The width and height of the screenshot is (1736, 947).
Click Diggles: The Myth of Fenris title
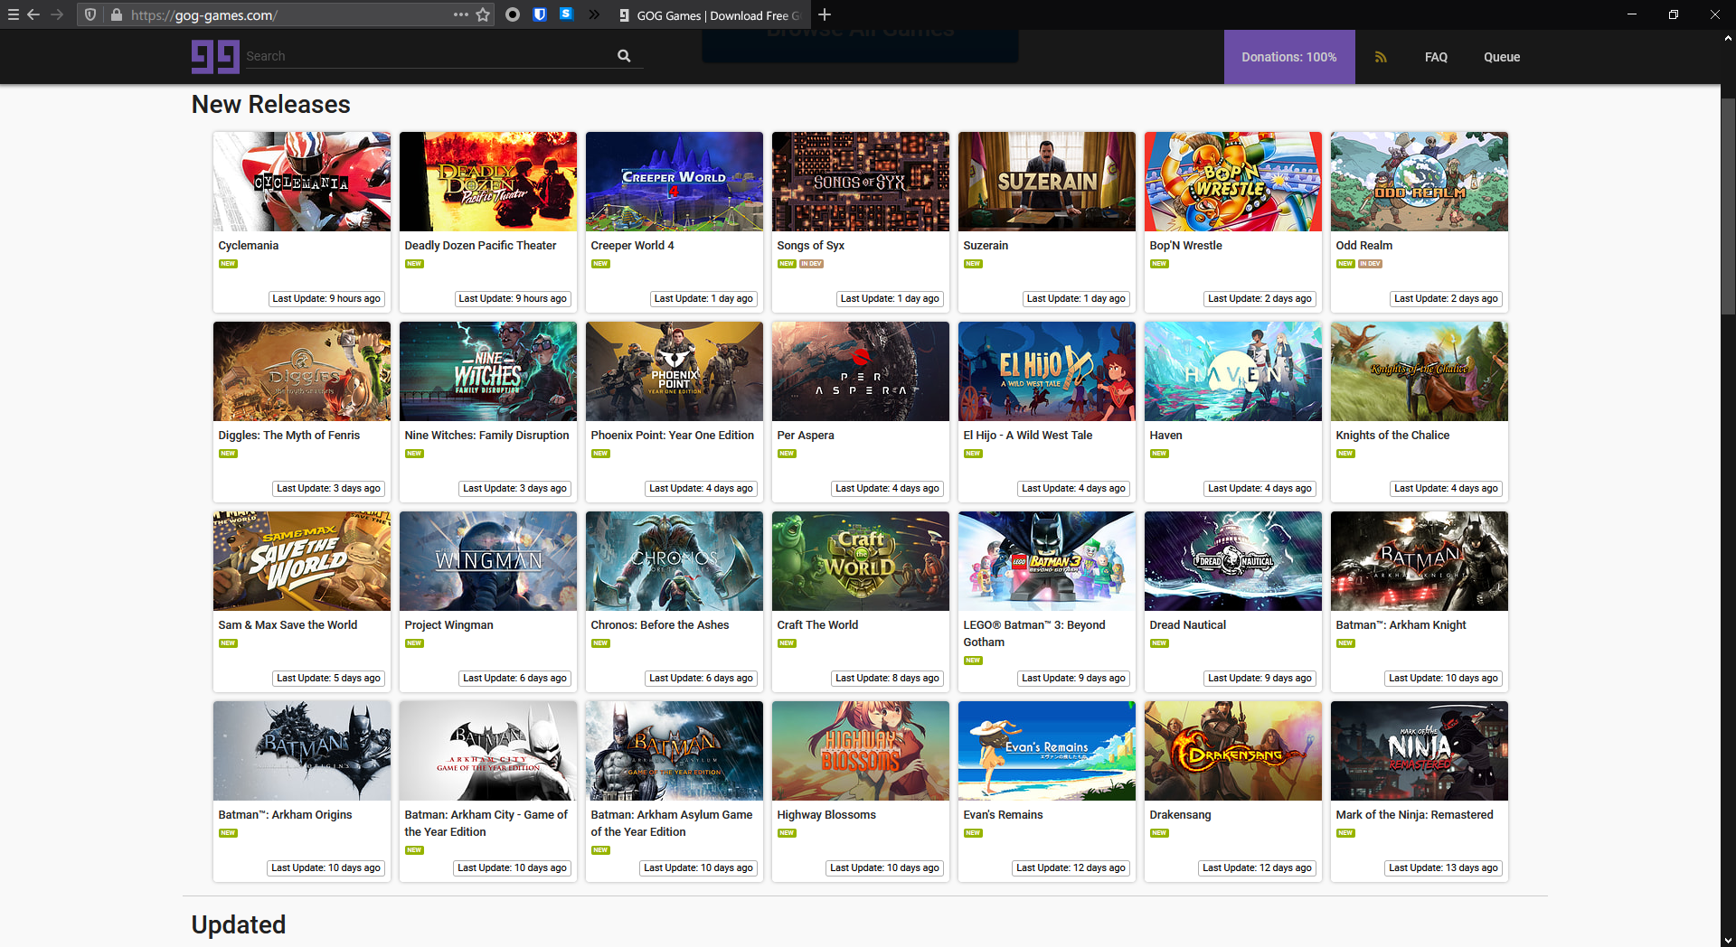[x=288, y=436]
